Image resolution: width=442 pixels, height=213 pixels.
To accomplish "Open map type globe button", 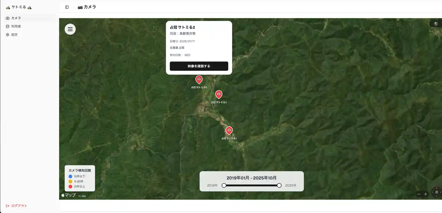I will tap(436, 24).
